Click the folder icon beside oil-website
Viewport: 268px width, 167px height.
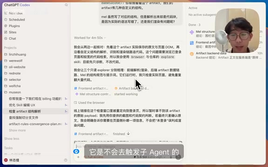6,67
